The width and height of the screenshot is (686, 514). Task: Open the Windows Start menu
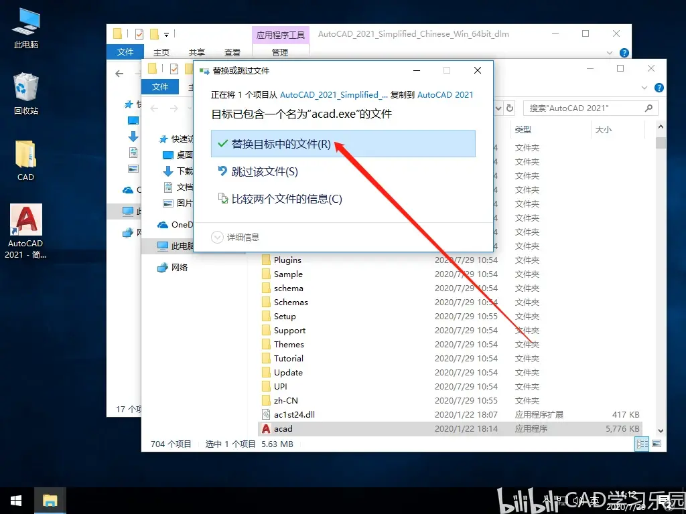tap(16, 501)
